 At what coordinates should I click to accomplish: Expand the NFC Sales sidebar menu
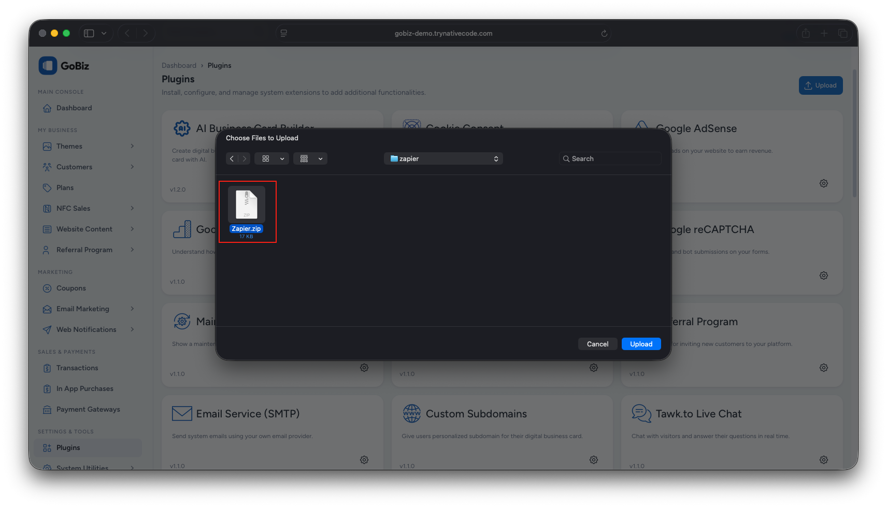tap(88, 208)
